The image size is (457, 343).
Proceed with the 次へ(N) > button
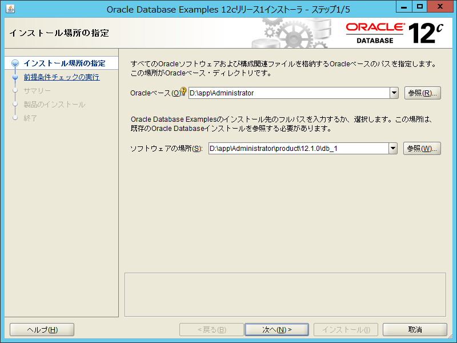click(277, 330)
